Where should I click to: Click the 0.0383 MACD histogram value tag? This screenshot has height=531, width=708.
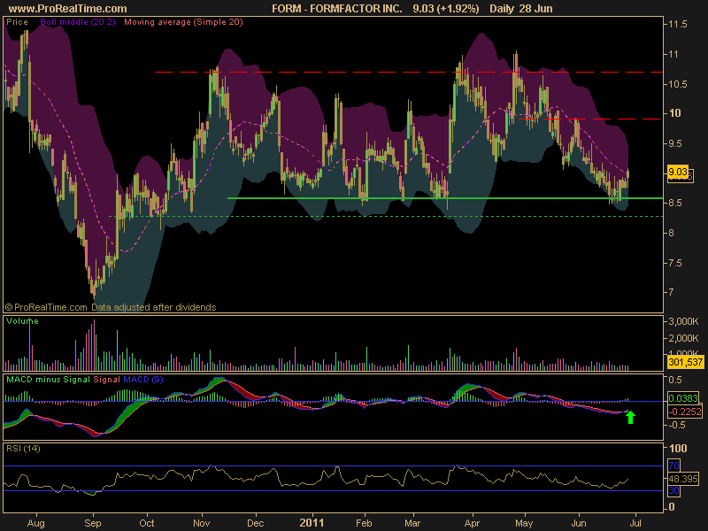[x=683, y=397]
